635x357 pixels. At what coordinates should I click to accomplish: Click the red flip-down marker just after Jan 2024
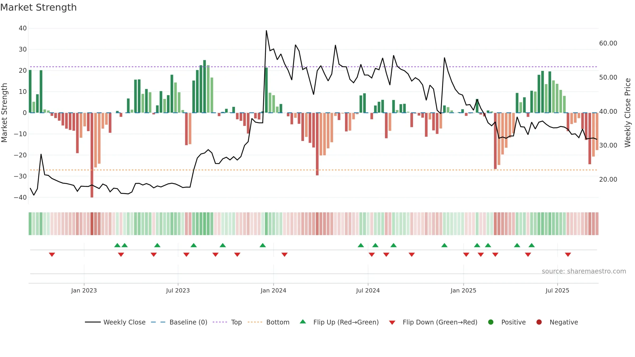pyautogui.click(x=284, y=254)
